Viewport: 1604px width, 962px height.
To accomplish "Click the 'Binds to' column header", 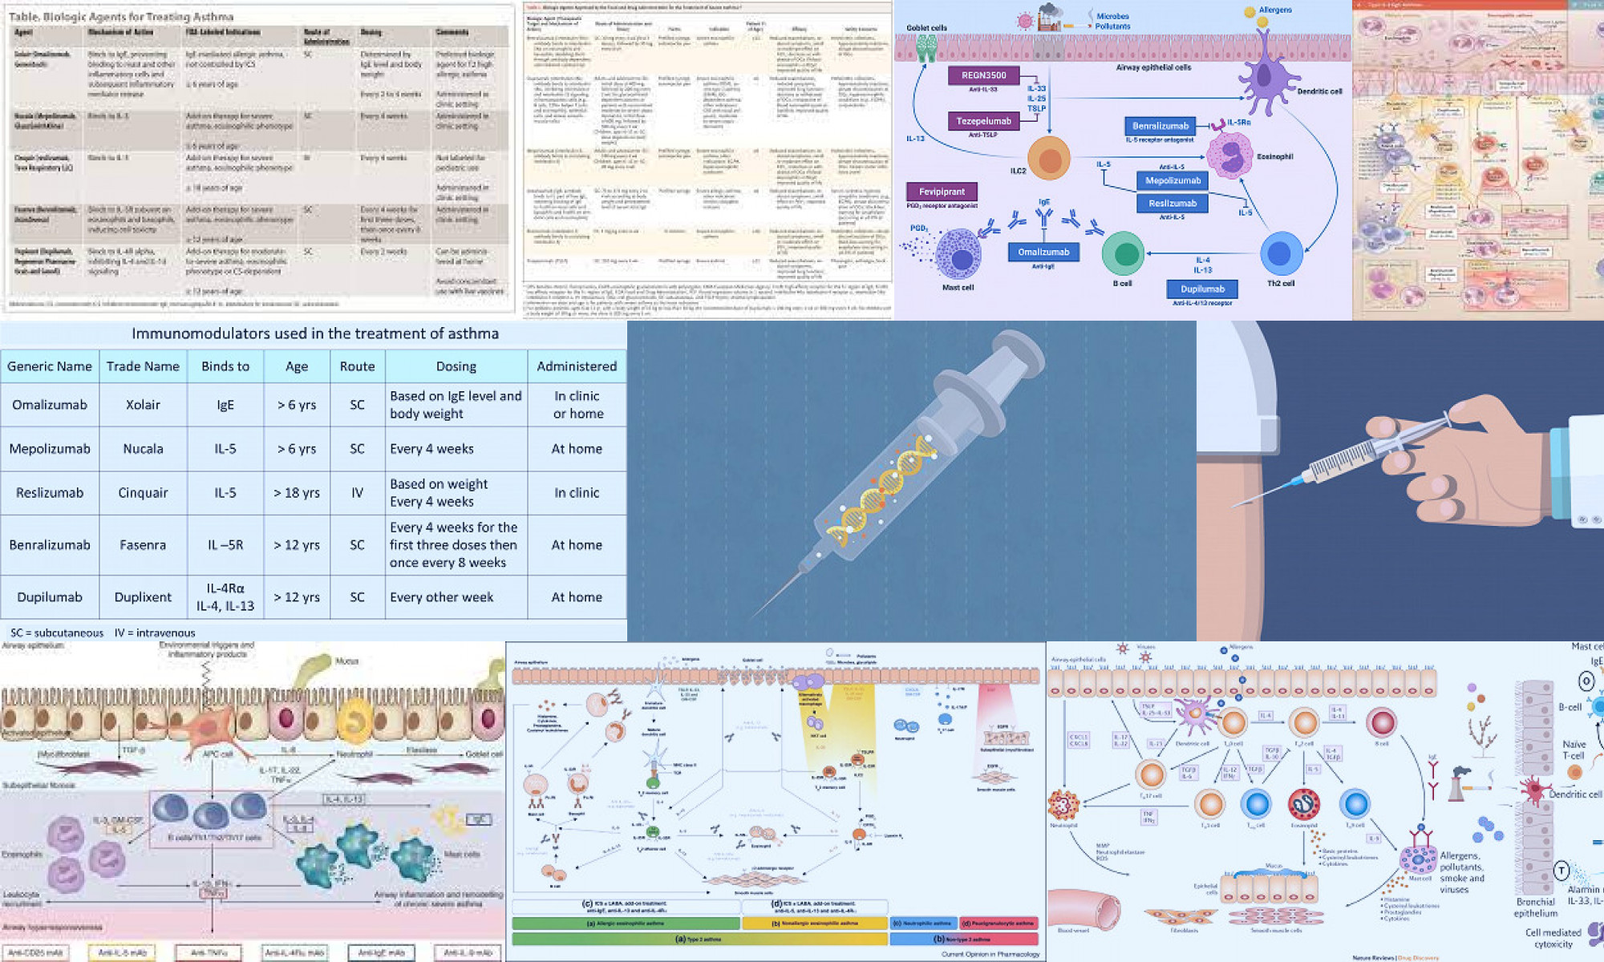I will pos(225,366).
